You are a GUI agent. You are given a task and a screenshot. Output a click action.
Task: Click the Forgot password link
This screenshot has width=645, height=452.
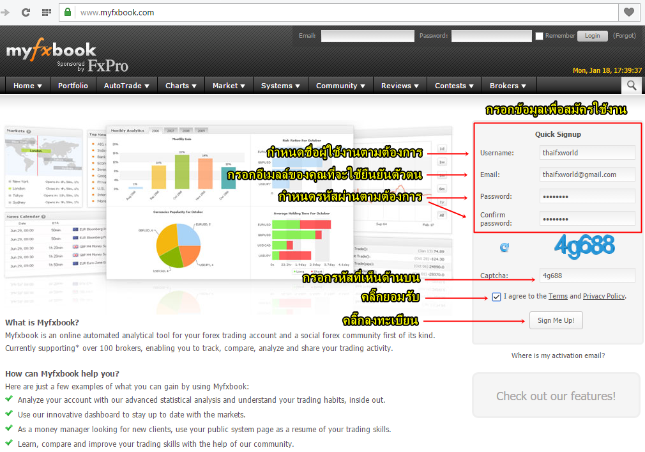point(624,36)
